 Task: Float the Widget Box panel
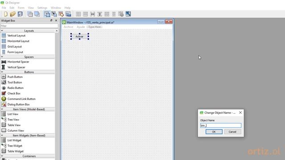coord(51,20)
